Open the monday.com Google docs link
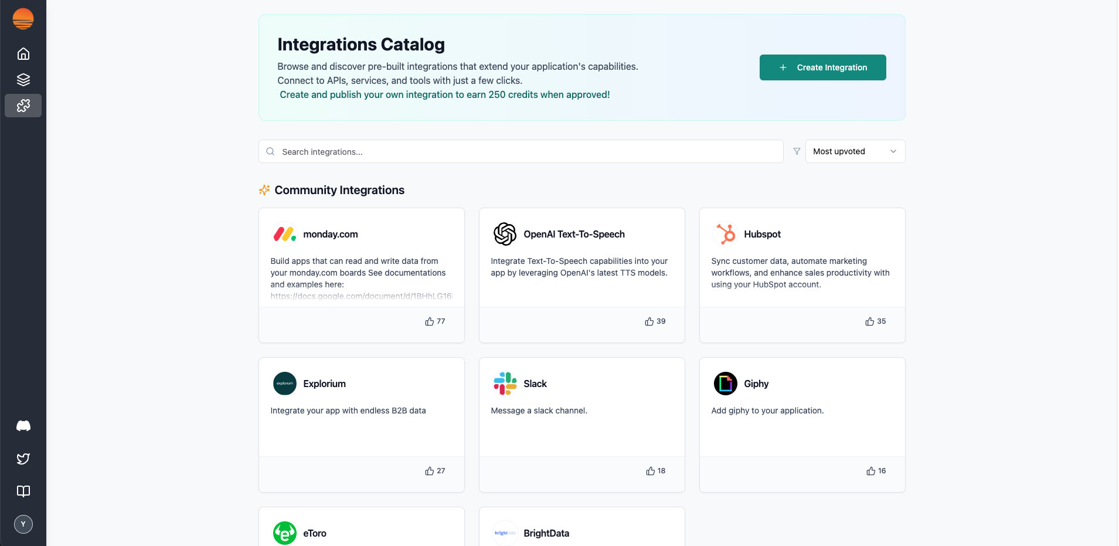This screenshot has height=546, width=1119. click(x=362, y=296)
